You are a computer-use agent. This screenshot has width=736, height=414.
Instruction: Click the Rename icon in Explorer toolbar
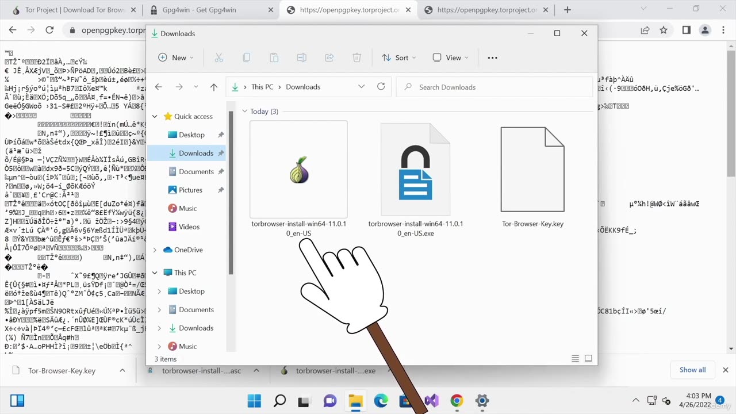(x=301, y=57)
